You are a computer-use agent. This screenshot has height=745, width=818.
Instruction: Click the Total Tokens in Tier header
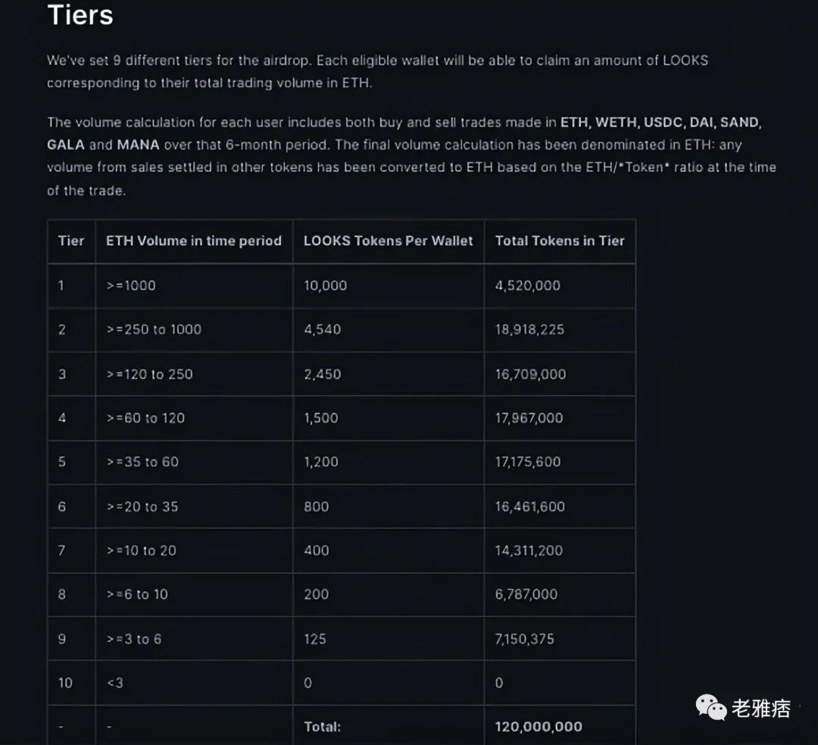click(560, 241)
